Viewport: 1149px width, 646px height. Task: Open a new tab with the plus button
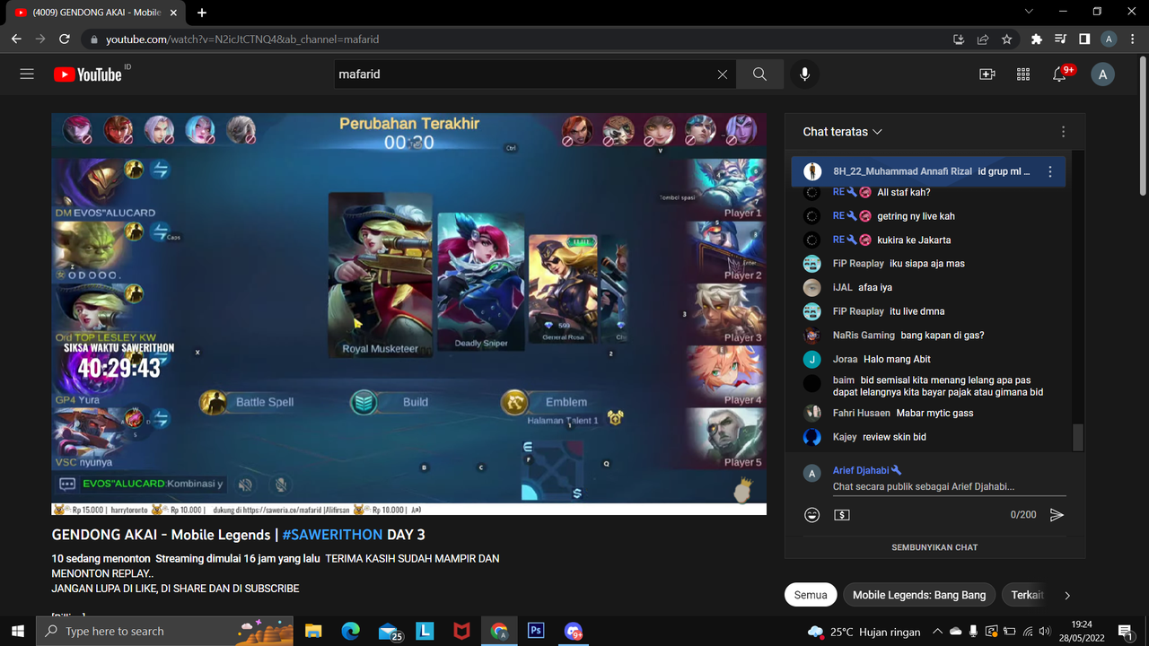click(x=202, y=13)
